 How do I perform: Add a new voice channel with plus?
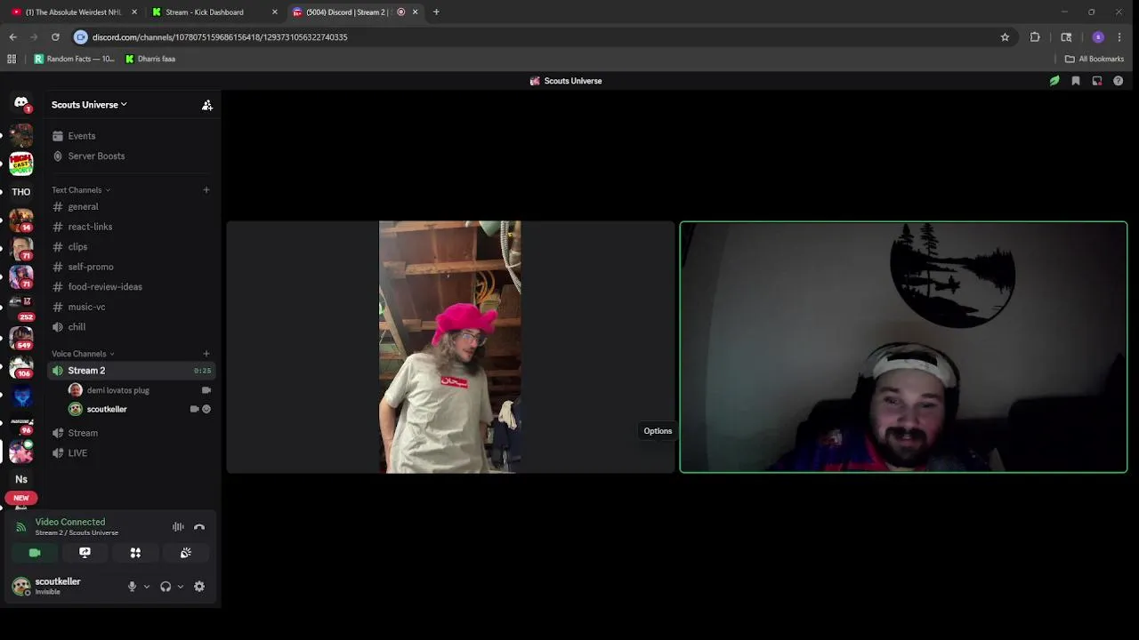[x=206, y=354]
